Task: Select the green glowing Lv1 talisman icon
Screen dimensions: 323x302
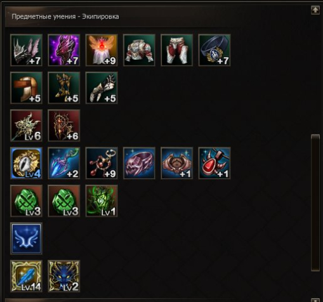Action: click(x=102, y=200)
